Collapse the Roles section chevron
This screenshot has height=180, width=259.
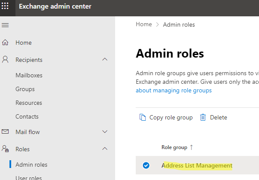tap(105, 149)
